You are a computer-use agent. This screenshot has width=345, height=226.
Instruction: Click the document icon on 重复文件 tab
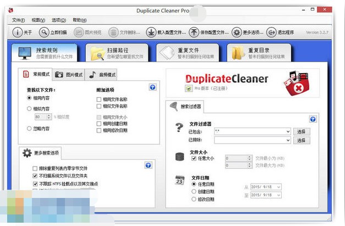pos(167,53)
